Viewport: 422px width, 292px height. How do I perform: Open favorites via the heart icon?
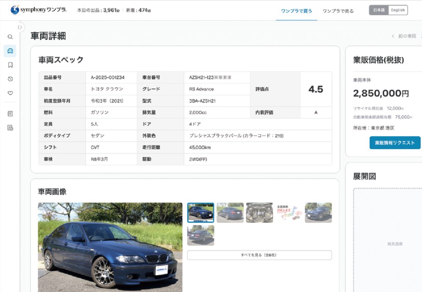click(x=10, y=93)
